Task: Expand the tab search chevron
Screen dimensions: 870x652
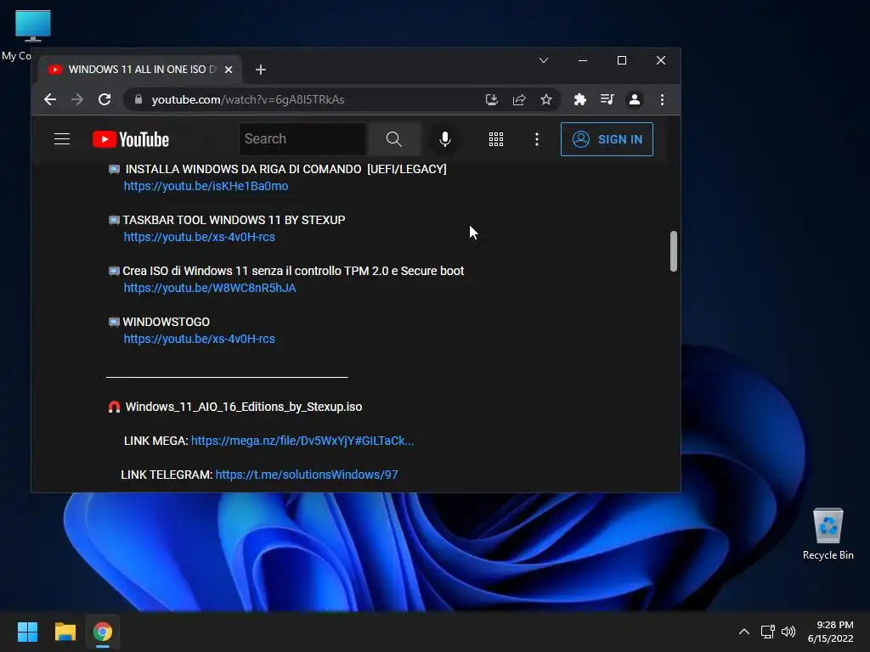Action: click(x=544, y=60)
